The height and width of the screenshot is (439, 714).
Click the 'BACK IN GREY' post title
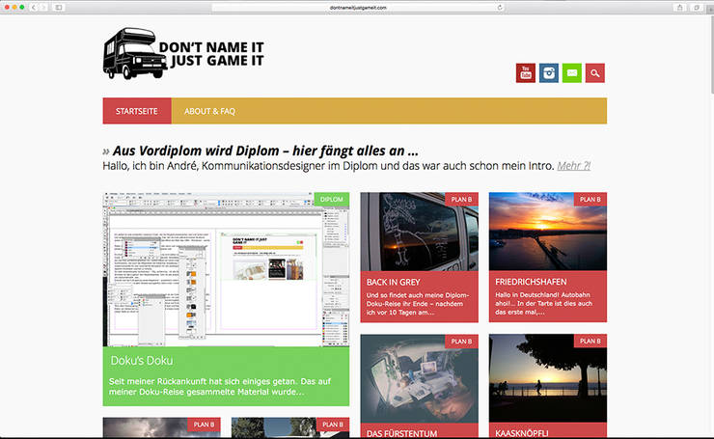(x=393, y=282)
